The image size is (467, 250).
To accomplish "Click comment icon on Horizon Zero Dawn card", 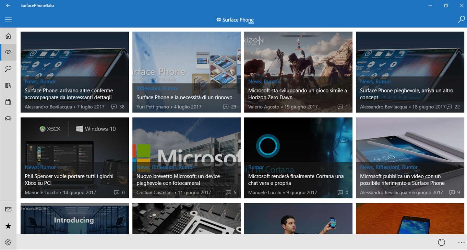I will pyautogui.click(x=340, y=107).
